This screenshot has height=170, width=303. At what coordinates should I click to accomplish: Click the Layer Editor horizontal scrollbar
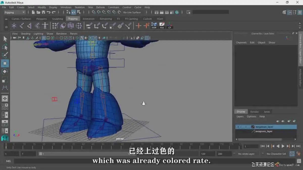click(260, 139)
